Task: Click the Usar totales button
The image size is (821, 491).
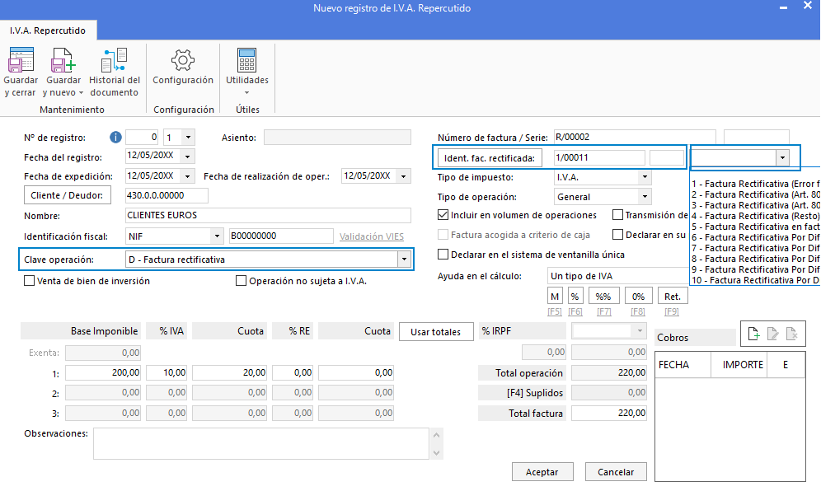Action: pyautogui.click(x=435, y=332)
